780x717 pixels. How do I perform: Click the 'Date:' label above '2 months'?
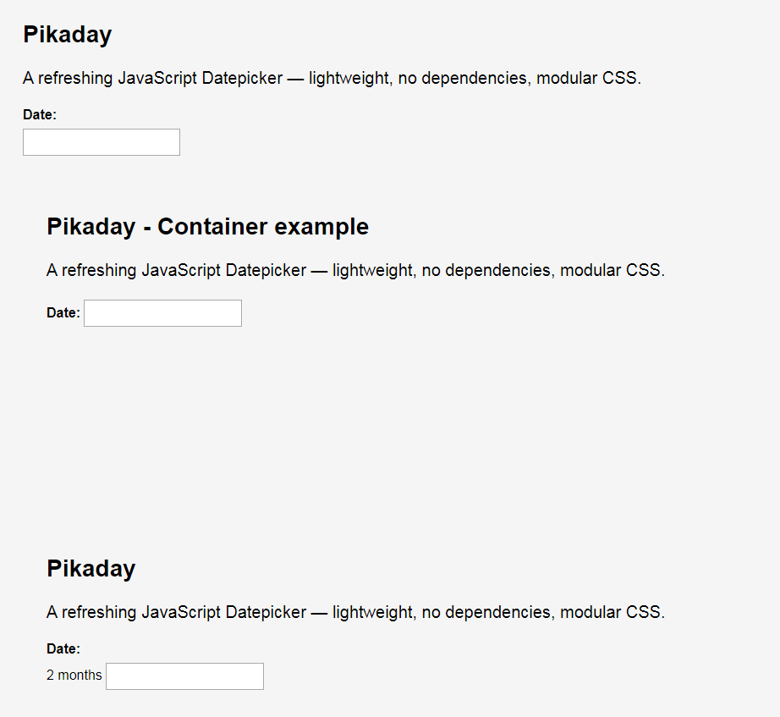[x=63, y=648]
